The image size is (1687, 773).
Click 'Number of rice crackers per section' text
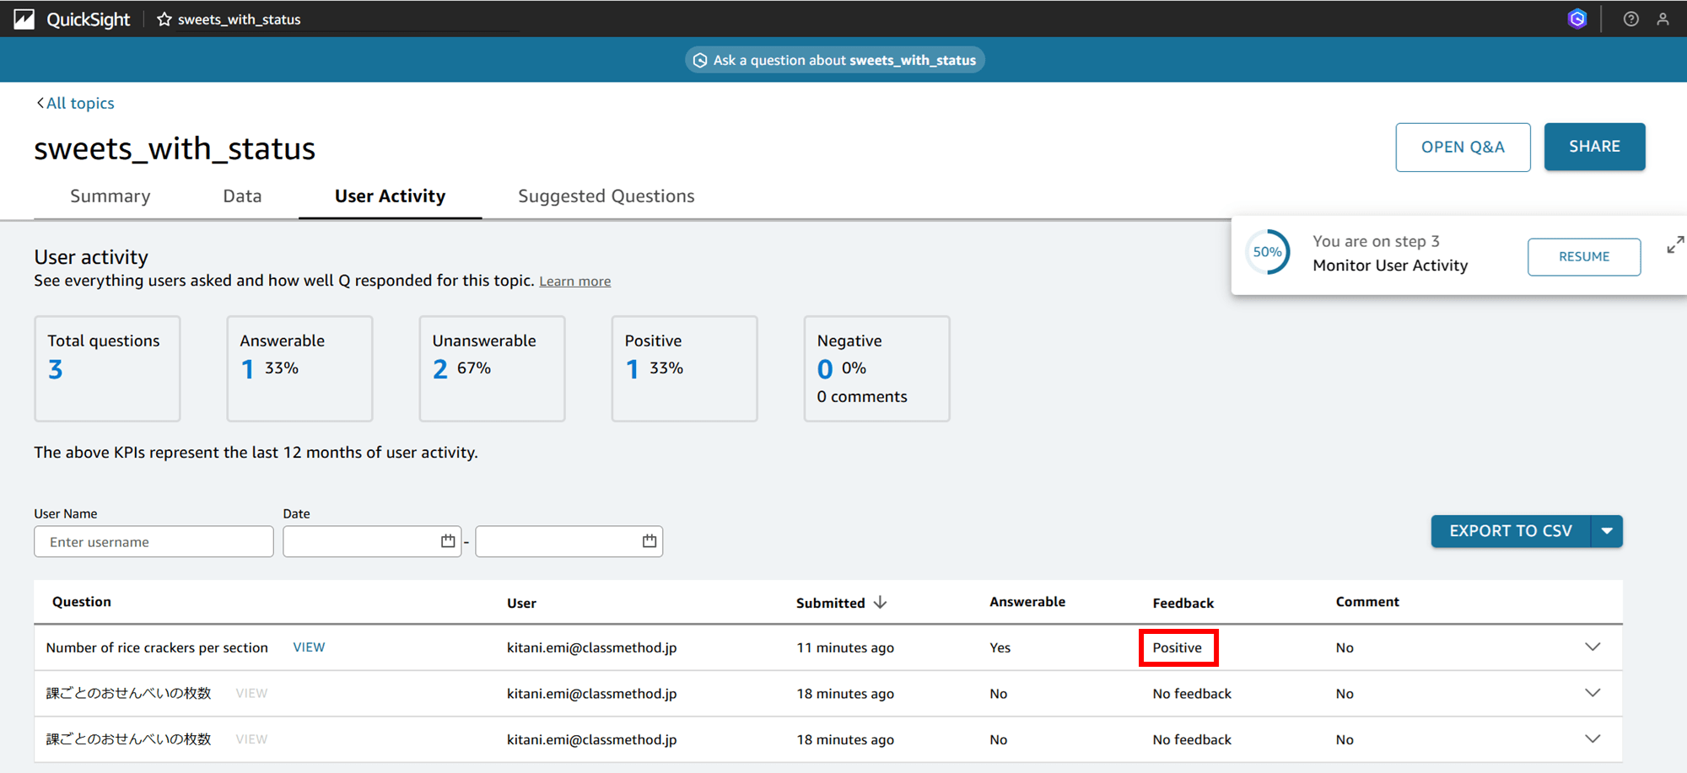(x=157, y=647)
